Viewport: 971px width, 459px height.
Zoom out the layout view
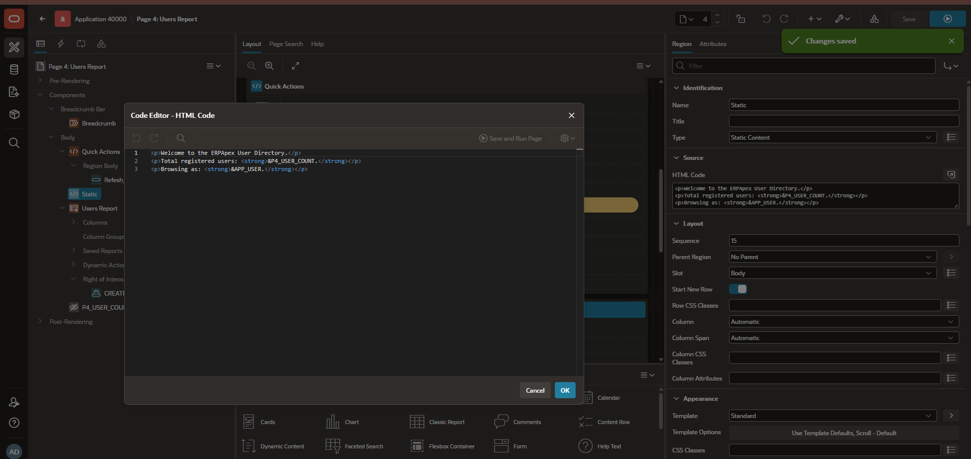[x=252, y=66]
